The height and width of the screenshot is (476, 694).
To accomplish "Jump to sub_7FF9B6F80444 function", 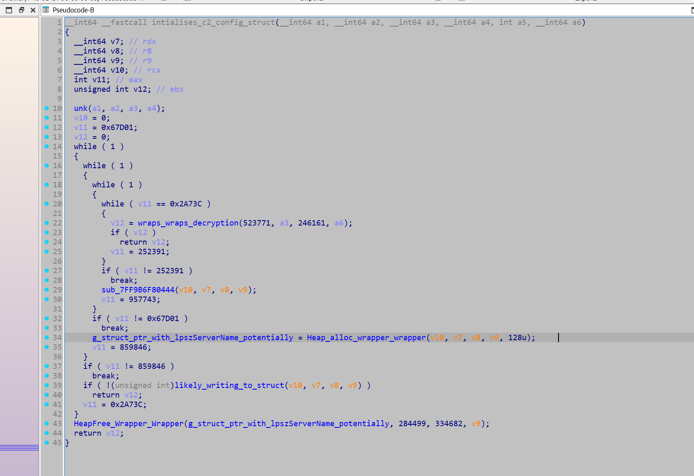I will tap(138, 290).
